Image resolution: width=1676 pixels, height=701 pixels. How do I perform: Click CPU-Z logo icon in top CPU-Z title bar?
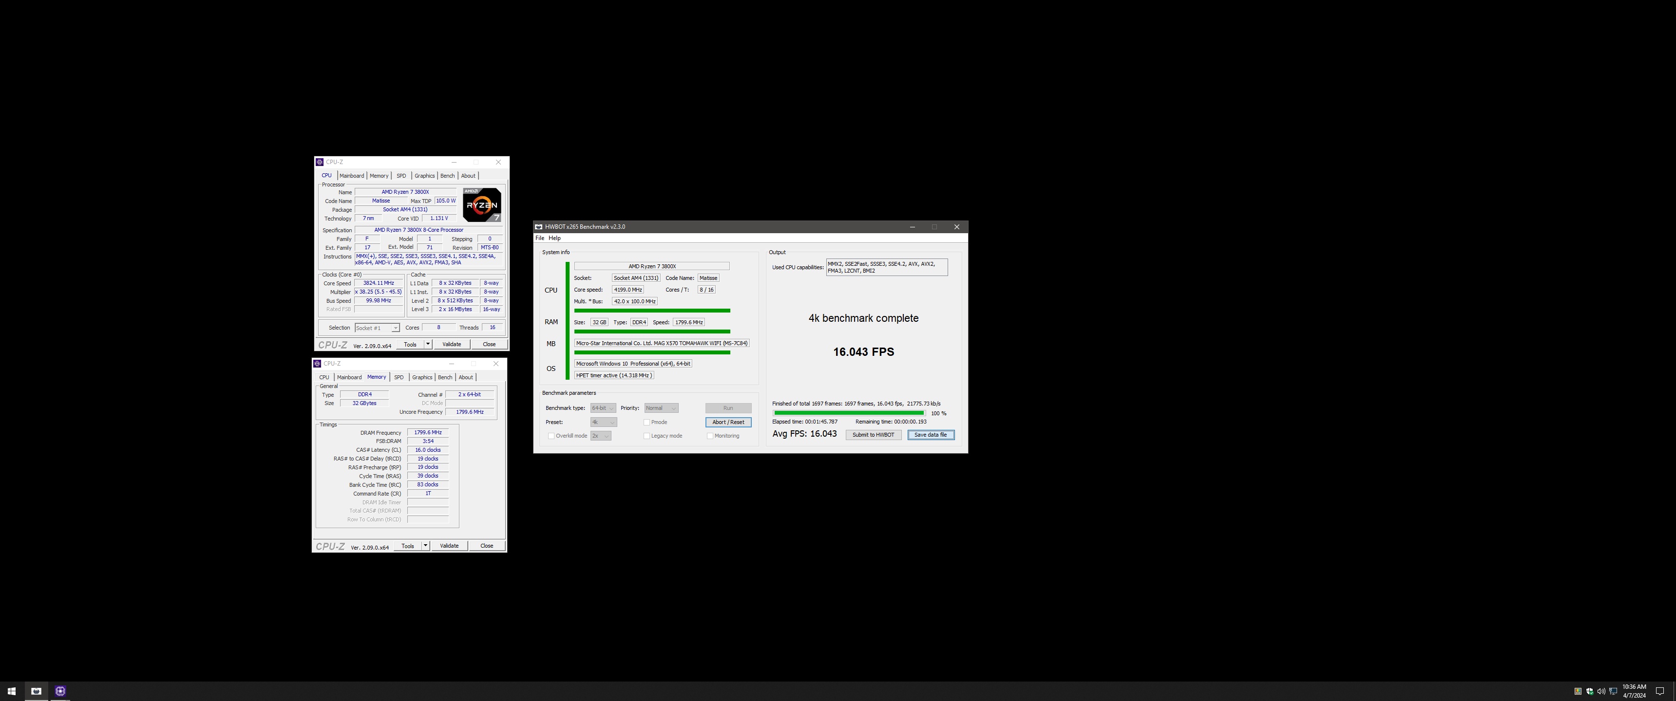click(320, 162)
